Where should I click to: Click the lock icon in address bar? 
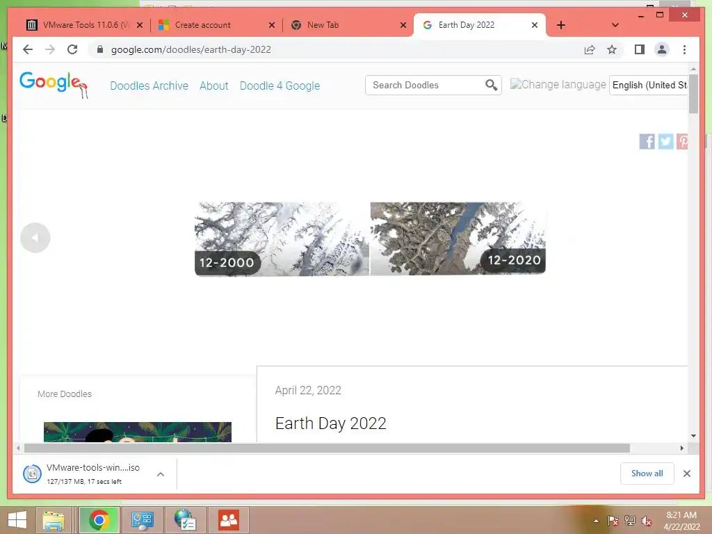[x=100, y=49]
